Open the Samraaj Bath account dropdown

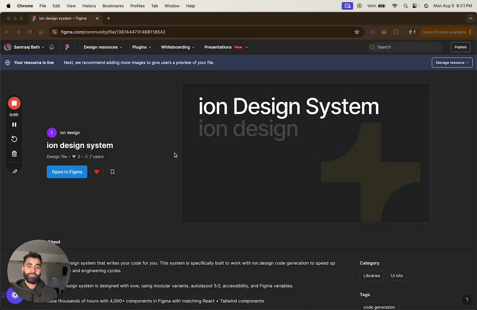point(24,47)
